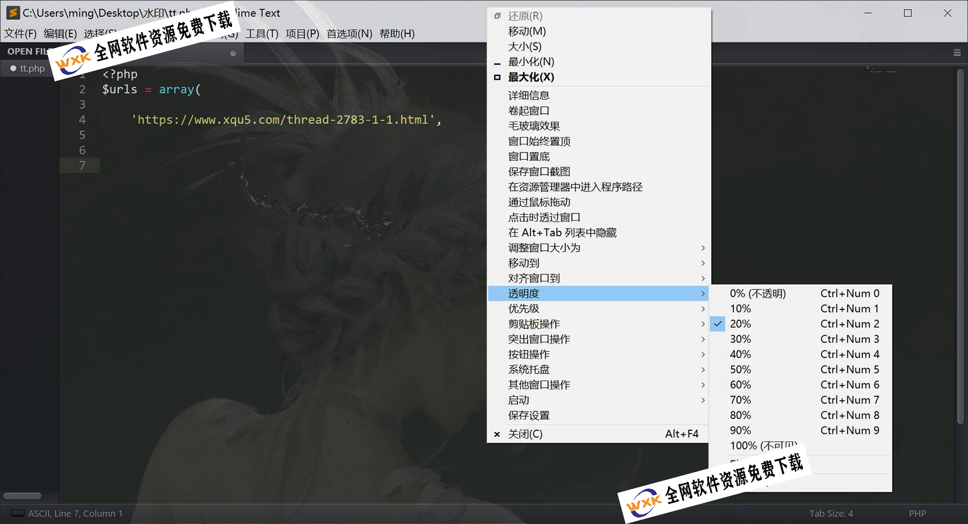Toggle 点击时透过窗口 click-through option
The width and height of the screenshot is (968, 524).
(544, 217)
